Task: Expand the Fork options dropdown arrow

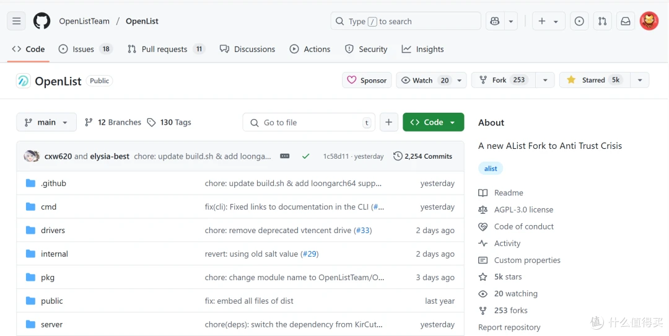Action: coord(545,80)
